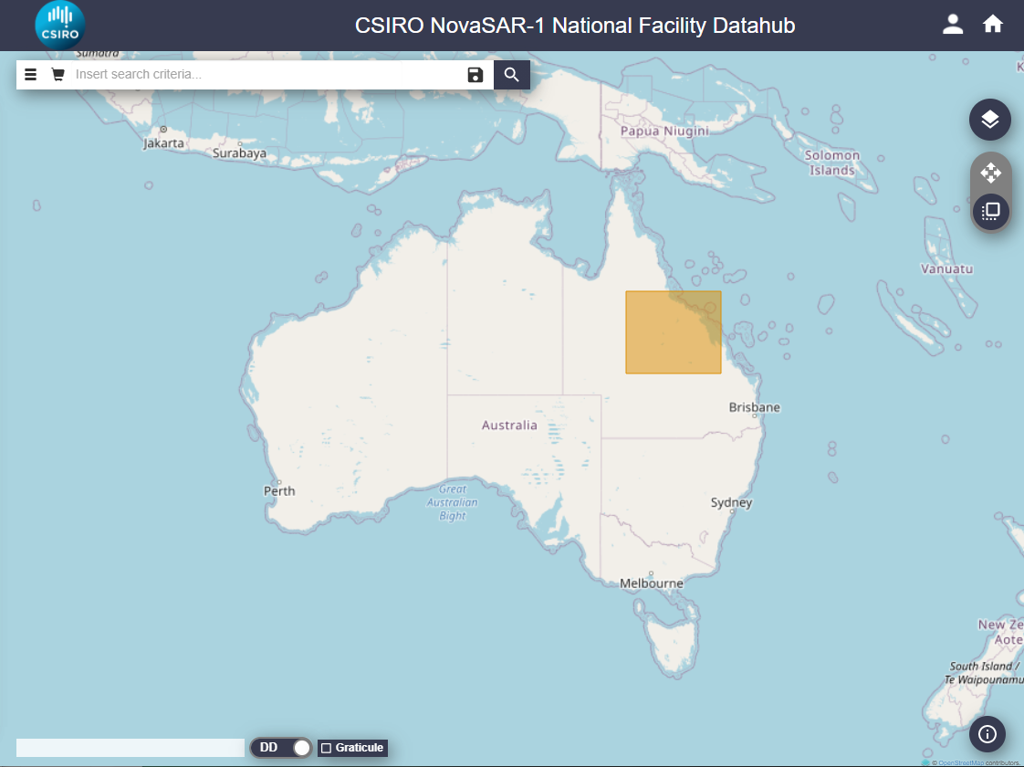Open the shopping cart

[58, 75]
